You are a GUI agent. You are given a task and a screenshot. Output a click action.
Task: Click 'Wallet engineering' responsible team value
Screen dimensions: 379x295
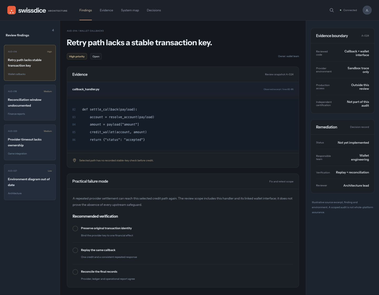pos(360,157)
